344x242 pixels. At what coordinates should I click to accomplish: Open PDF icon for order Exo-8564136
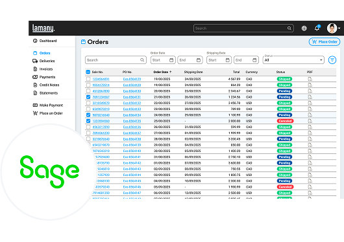click(x=310, y=127)
